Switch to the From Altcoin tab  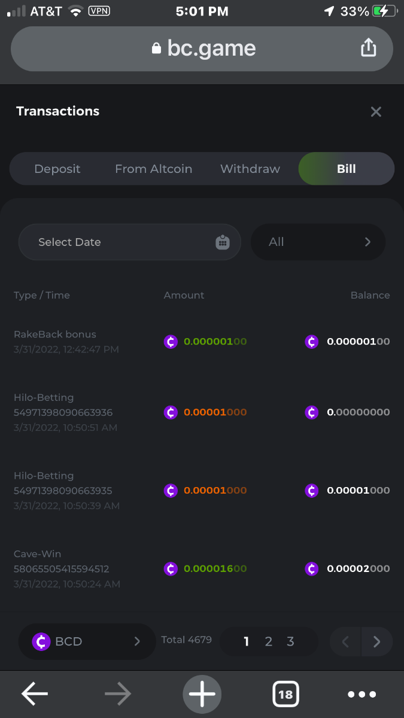click(153, 169)
